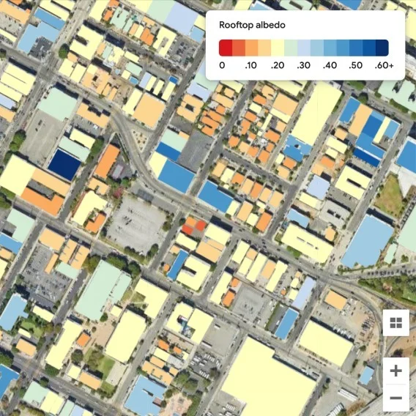416x416 pixels.
Task: Zoom out with the minus button
Action: [395, 398]
